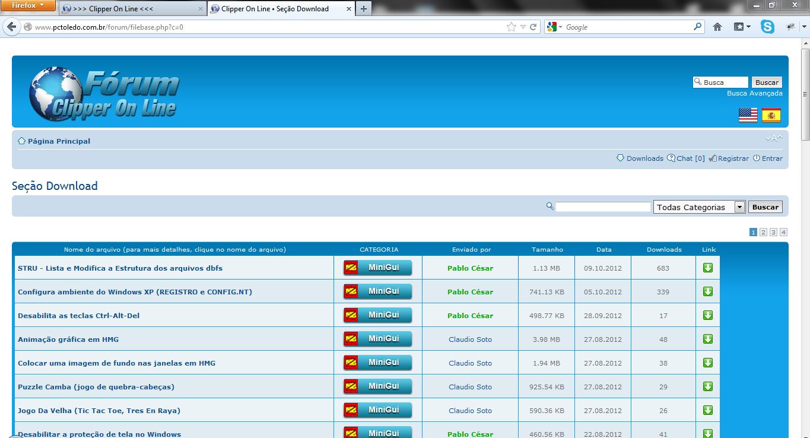The image size is (810, 438).
Task: Open 'Jogo Da Velha (Tic Tac Toe)' file
Action: coord(99,411)
